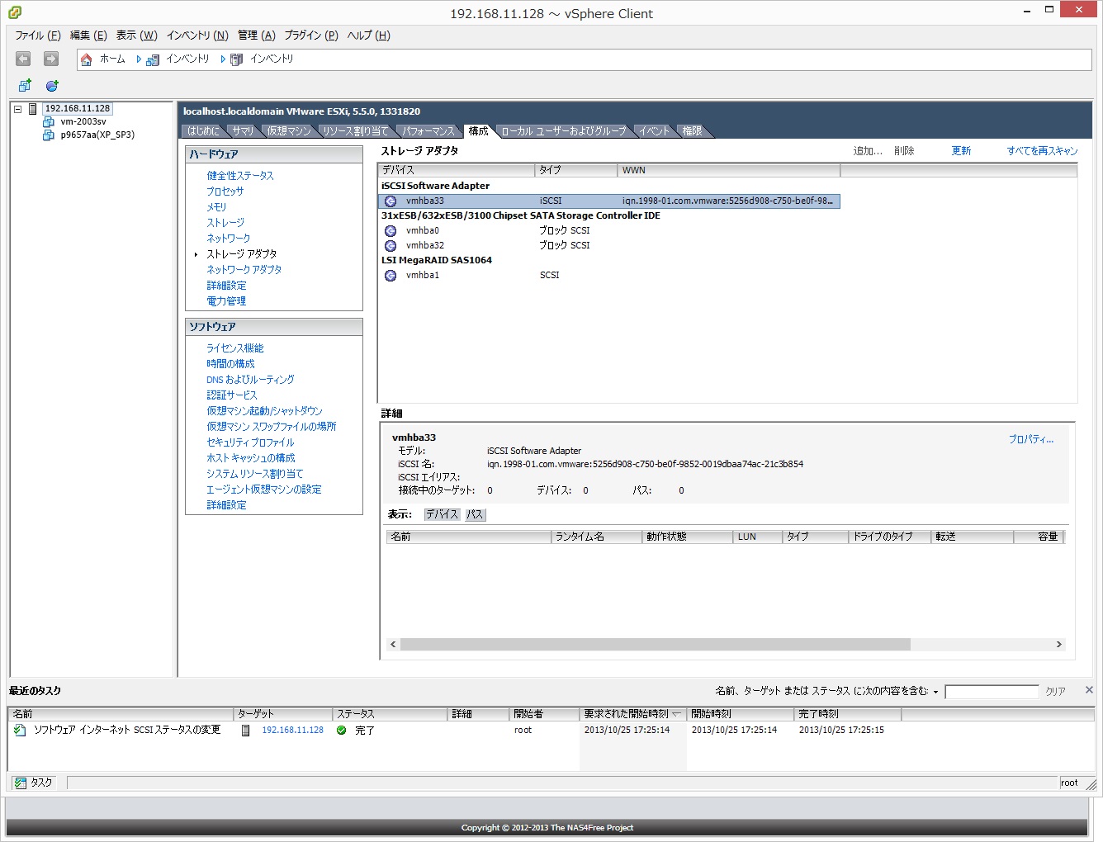Image resolution: width=1103 pixels, height=842 pixels.
Task: Click the 削除 link for storage adapters
Action: (x=904, y=151)
